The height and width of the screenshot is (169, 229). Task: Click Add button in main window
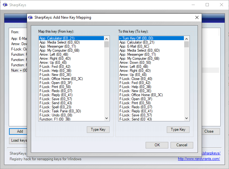click(x=18, y=131)
